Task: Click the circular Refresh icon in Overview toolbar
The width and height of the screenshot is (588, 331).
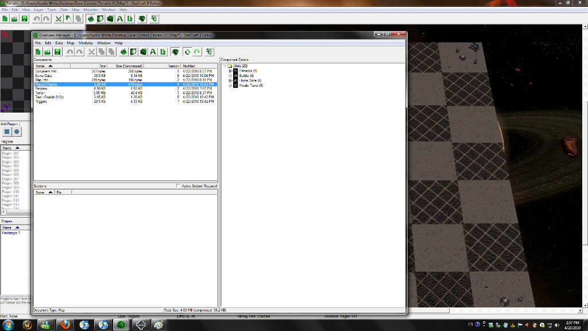Action: pos(187,52)
